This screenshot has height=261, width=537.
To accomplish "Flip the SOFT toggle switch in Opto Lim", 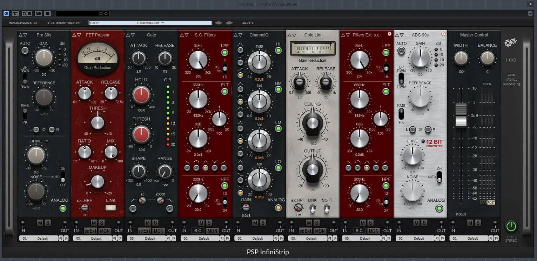I will [x=327, y=209].
